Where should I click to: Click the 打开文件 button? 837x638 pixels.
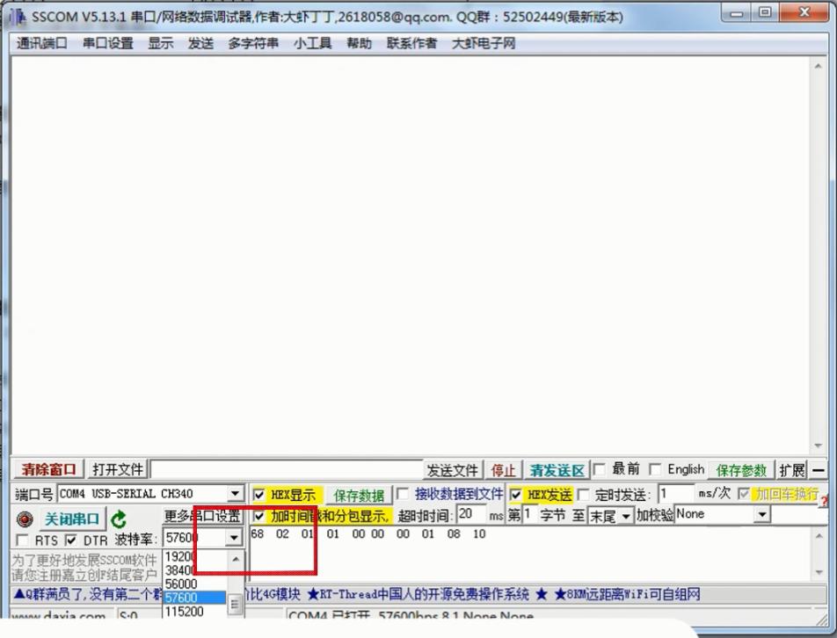click(x=118, y=470)
